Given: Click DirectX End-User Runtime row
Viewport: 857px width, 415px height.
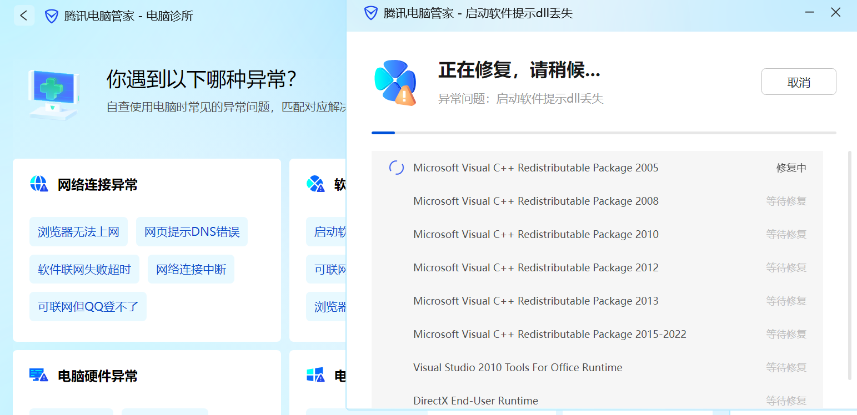Looking at the screenshot, I should point(597,397).
